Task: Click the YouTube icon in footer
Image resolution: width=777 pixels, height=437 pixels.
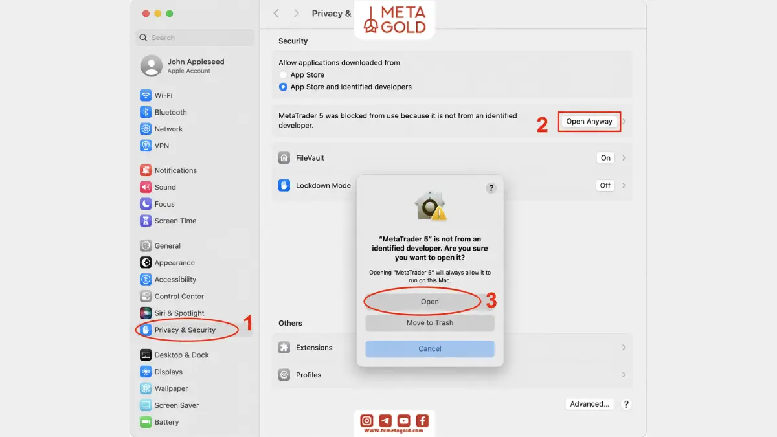Action: 403,420
